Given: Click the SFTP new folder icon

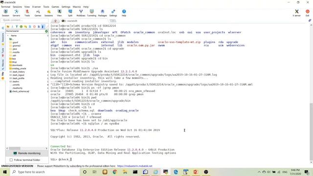Looking at the screenshot, I should pyautogui.click(x=25, y=26).
